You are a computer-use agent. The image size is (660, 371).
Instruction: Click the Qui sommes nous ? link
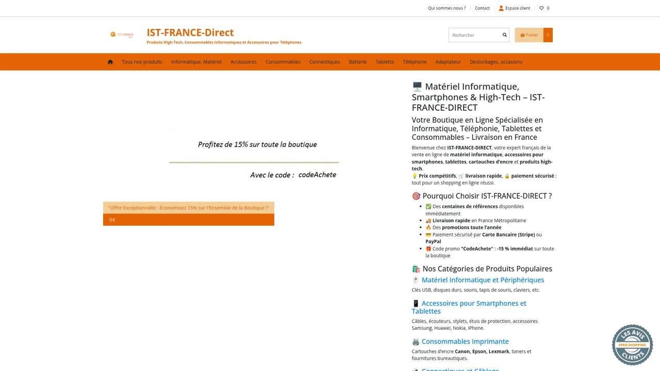pyautogui.click(x=447, y=8)
